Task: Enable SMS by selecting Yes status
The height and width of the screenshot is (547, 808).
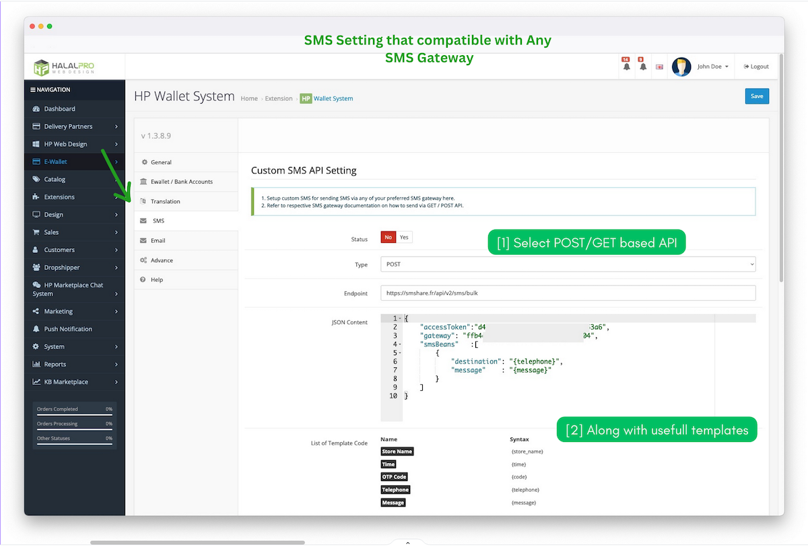Action: click(x=404, y=237)
